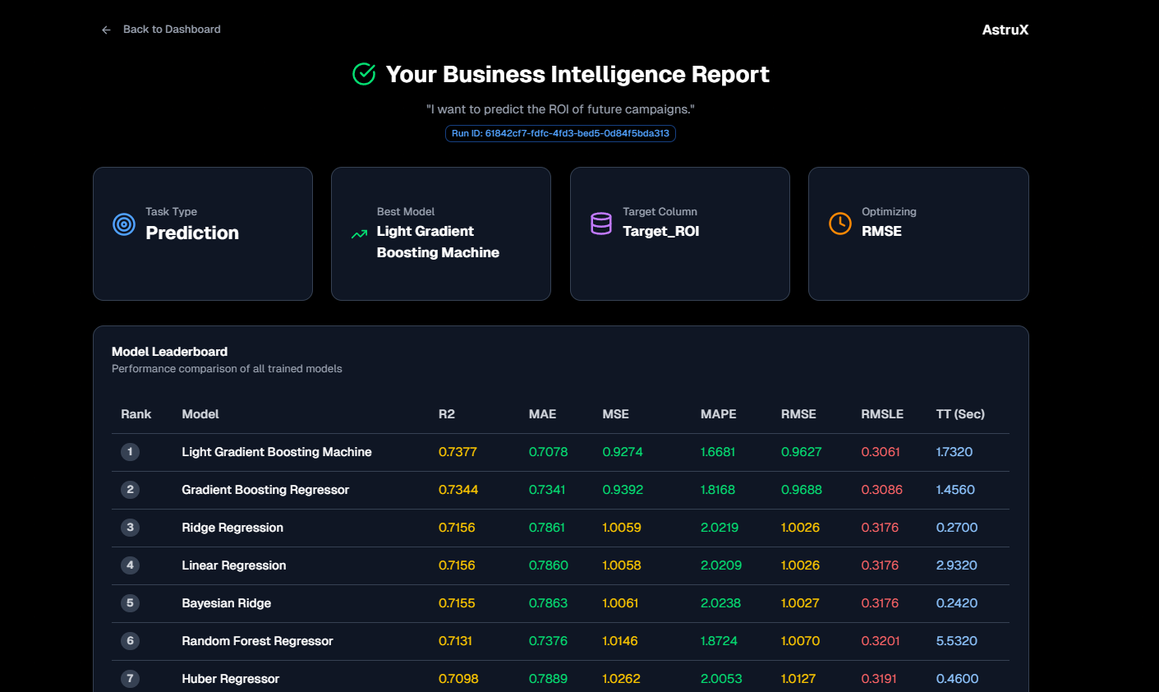1159x692 pixels.
Task: Click the Target Column database icon
Action: click(601, 224)
